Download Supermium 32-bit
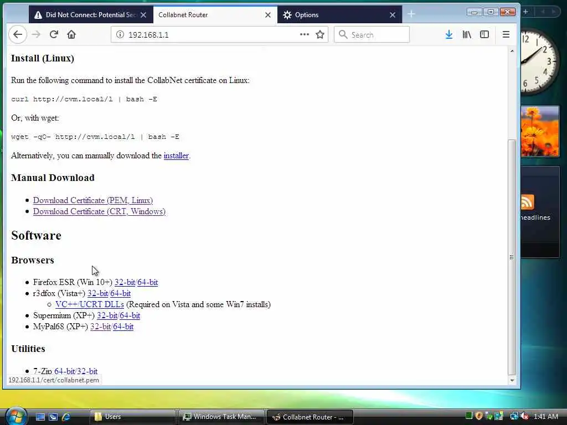The image size is (567, 425). (x=107, y=315)
